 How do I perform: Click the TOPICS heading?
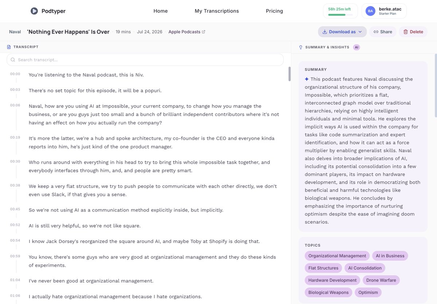(x=313, y=245)
